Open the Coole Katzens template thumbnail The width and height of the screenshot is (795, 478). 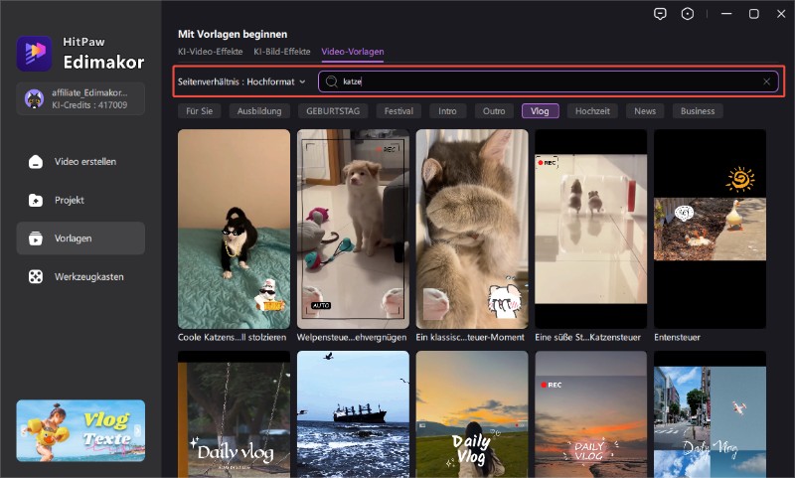[234, 229]
